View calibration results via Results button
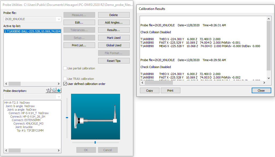Image resolution: width=275 pixels, height=157 pixels. click(x=114, y=30)
